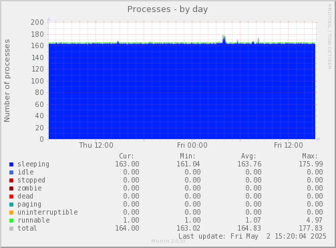Click runnable maximum value 4.97
The height and width of the screenshot is (248, 336).
pos(314,220)
